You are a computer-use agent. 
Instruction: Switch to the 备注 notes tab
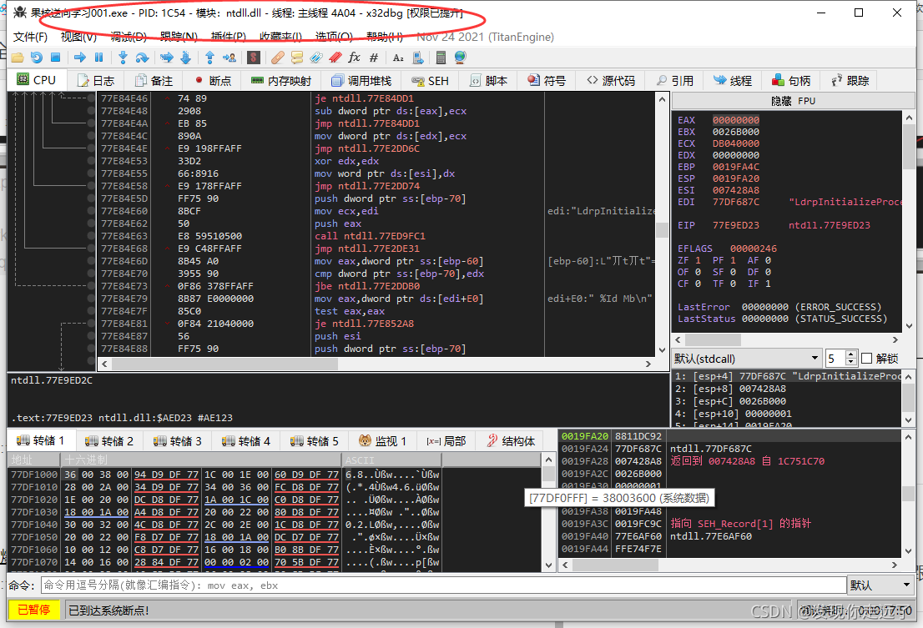[154, 80]
